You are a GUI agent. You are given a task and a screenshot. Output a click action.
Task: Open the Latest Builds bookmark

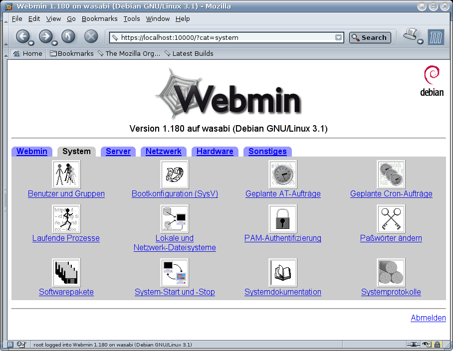pyautogui.click(x=189, y=53)
